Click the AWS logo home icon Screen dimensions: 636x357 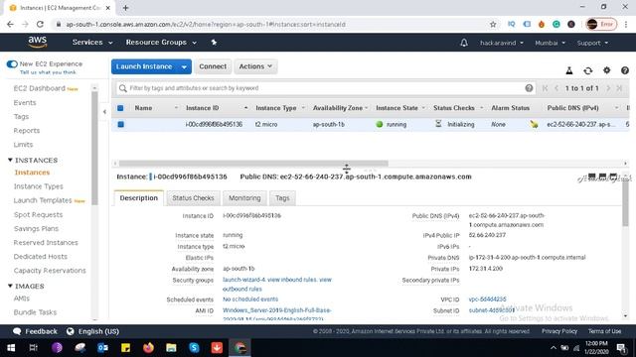[38, 42]
